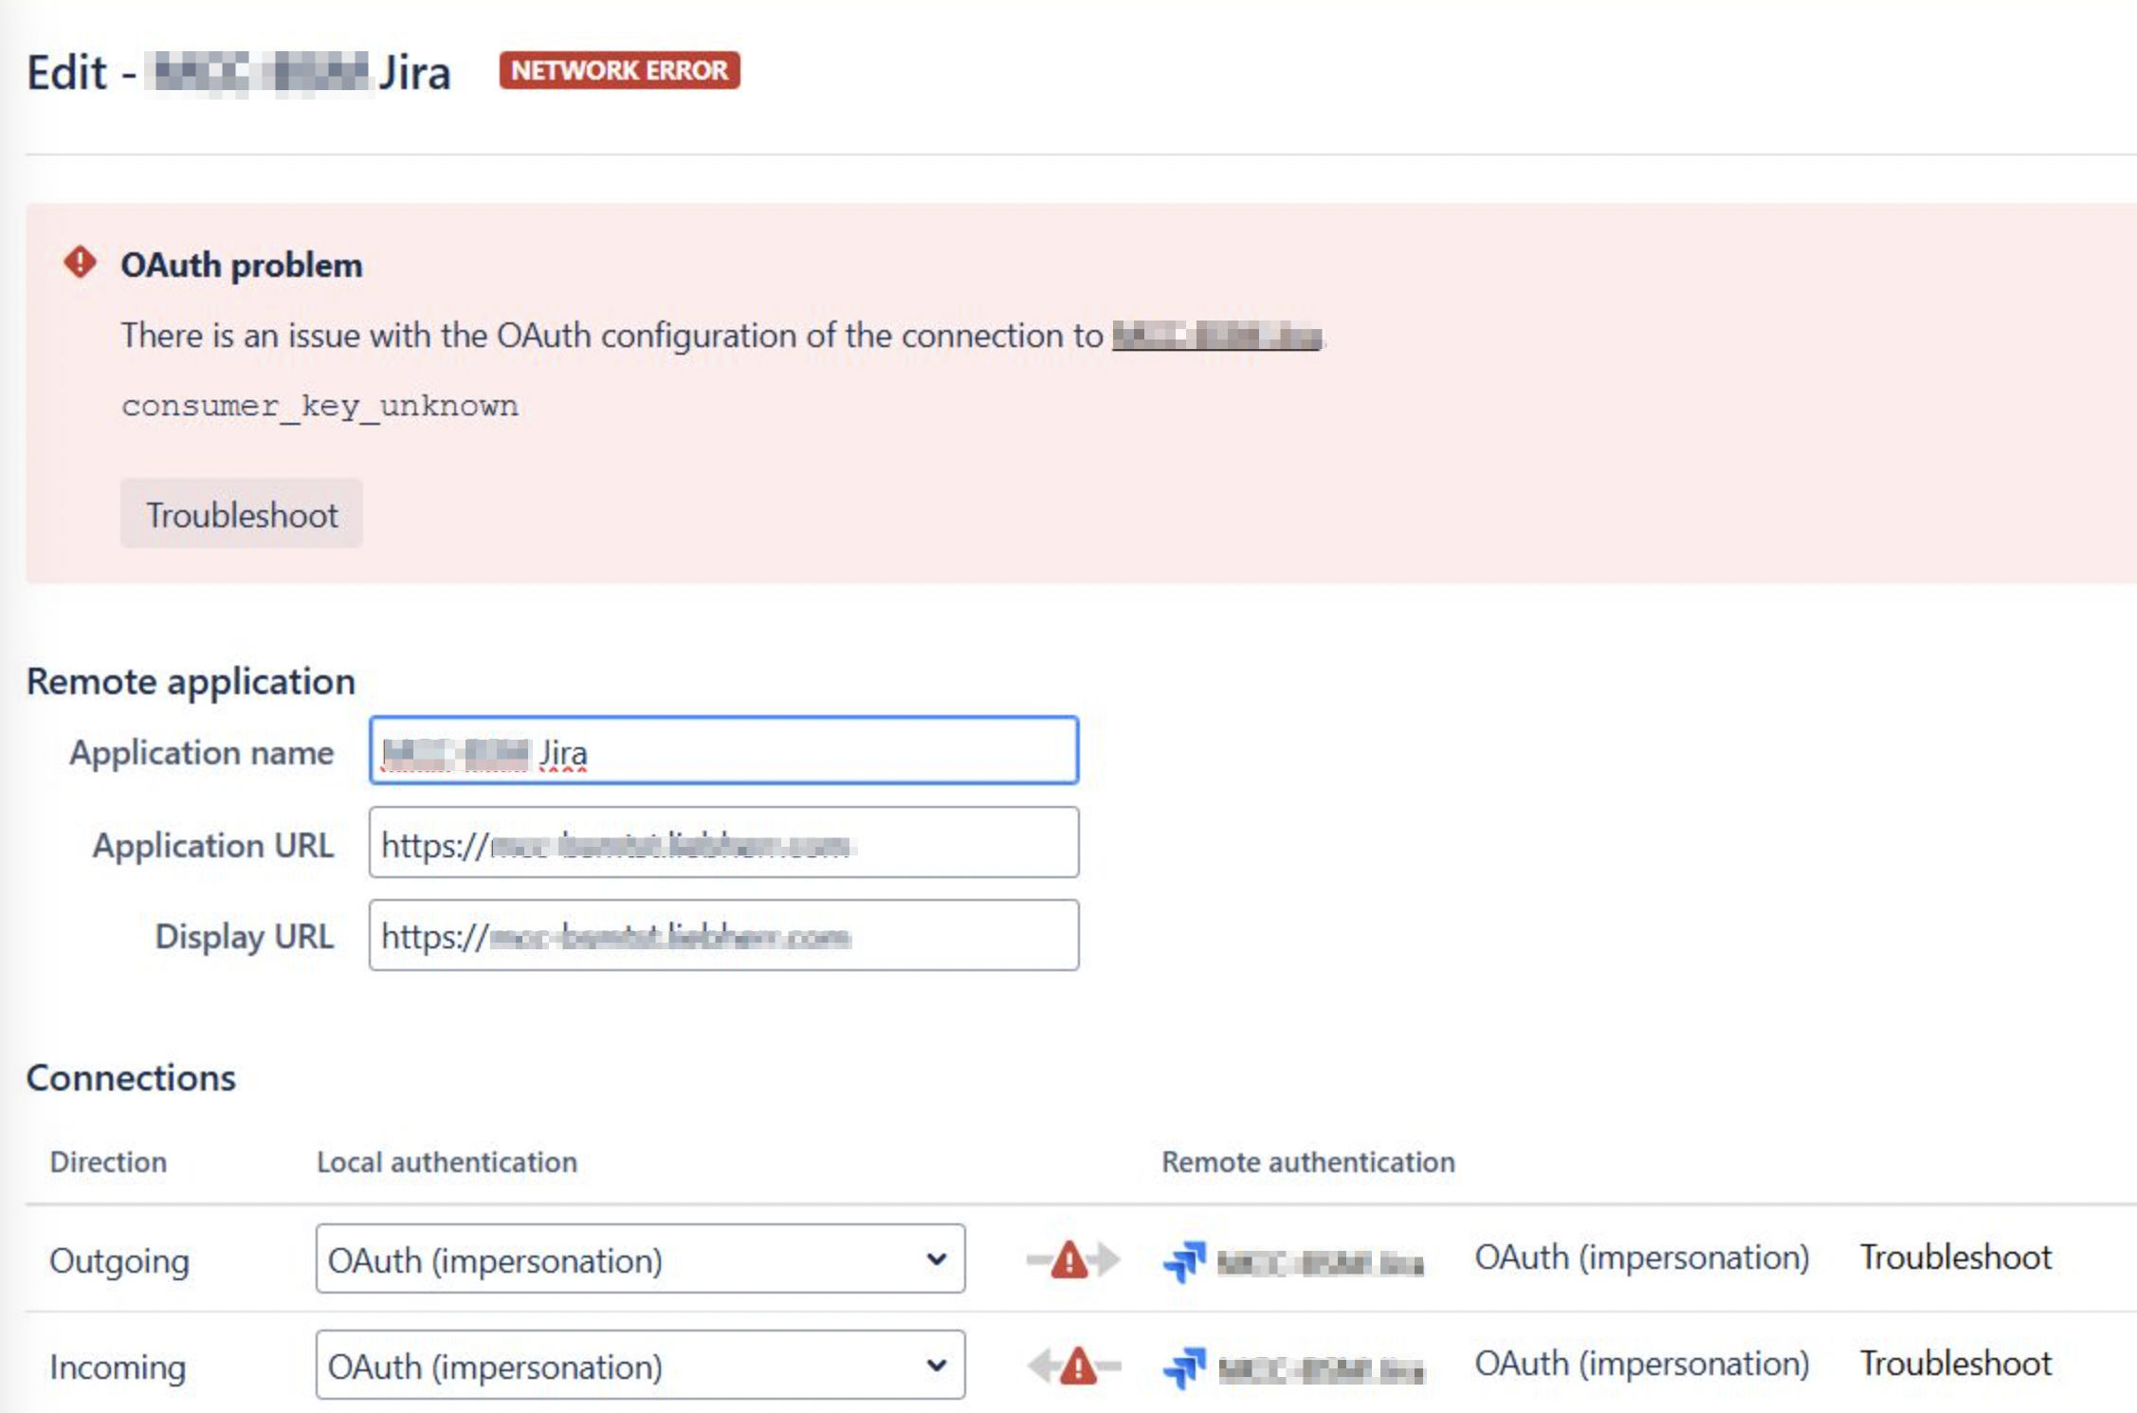Click chevron arrow of Outgoing authentication select

[x=936, y=1259]
